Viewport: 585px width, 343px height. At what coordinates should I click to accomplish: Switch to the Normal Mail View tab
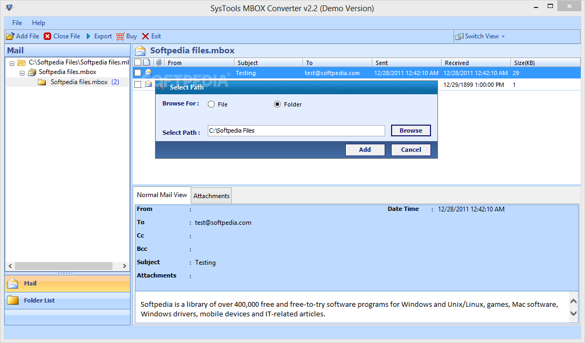(x=162, y=195)
